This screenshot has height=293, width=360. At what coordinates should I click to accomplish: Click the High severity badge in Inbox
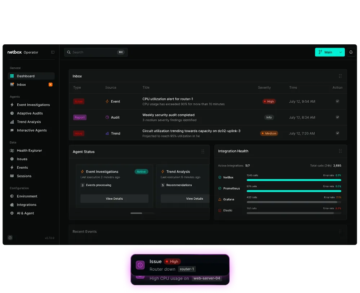pyautogui.click(x=269, y=101)
